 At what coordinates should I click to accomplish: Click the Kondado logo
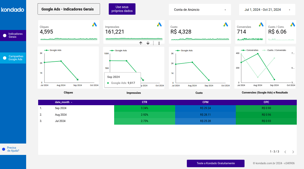click(x=13, y=10)
